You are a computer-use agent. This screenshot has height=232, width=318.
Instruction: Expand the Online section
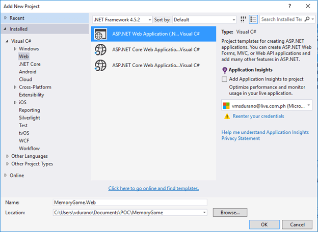(6, 176)
